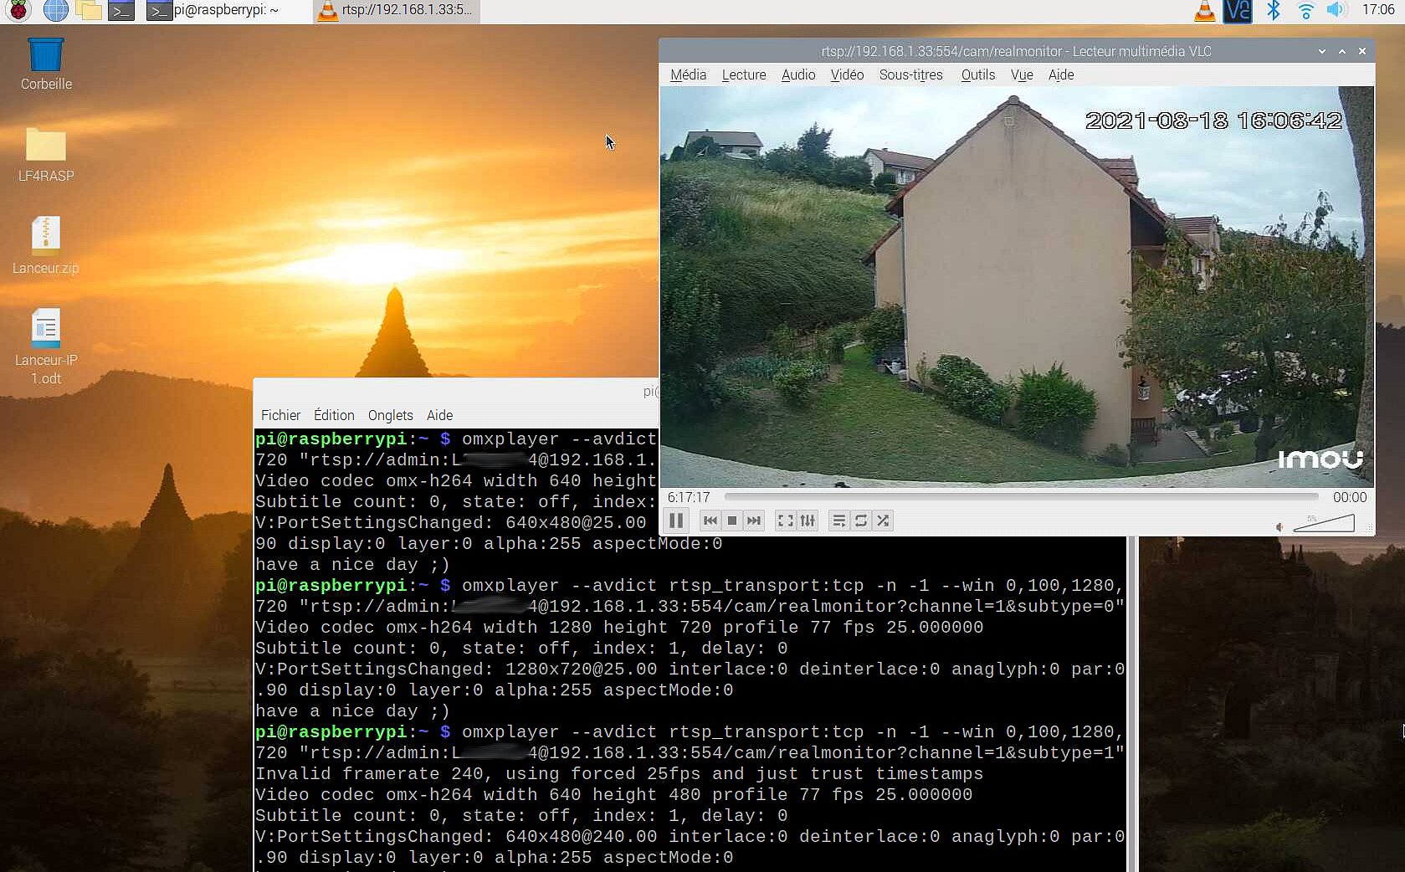
Task: Open the file manager from taskbar
Action: (88, 11)
